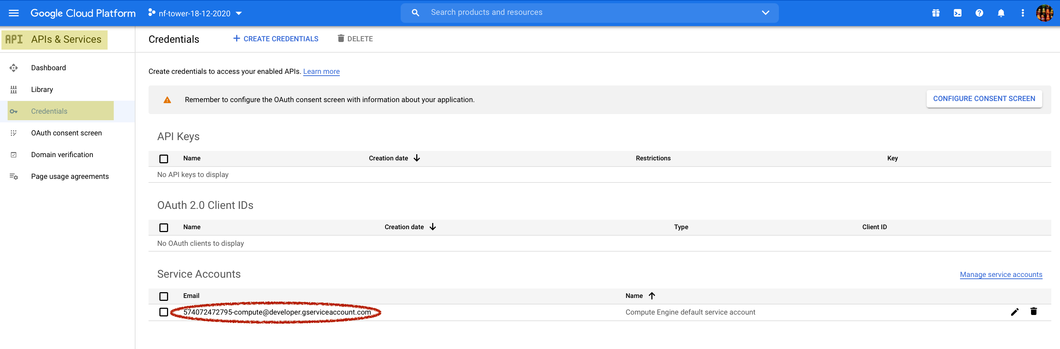Open the notifications bell

pos(1001,13)
